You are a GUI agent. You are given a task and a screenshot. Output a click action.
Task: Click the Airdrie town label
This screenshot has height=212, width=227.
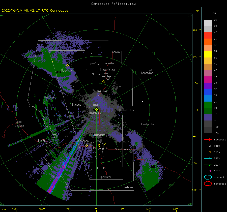coord(99,135)
